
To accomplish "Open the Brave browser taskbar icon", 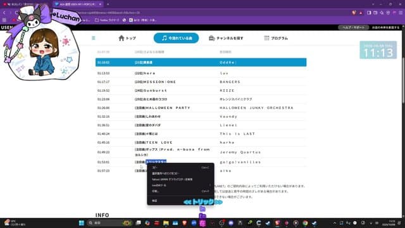I will 184,223.
